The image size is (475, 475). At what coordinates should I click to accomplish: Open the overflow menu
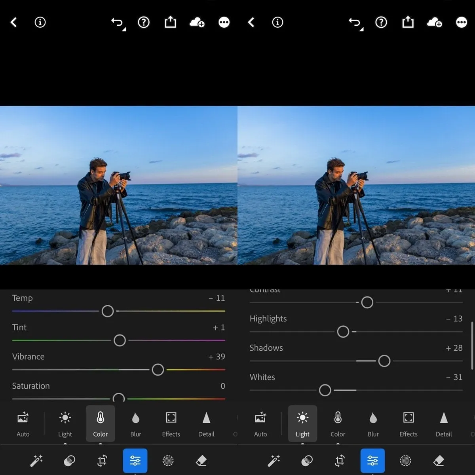pos(224,22)
